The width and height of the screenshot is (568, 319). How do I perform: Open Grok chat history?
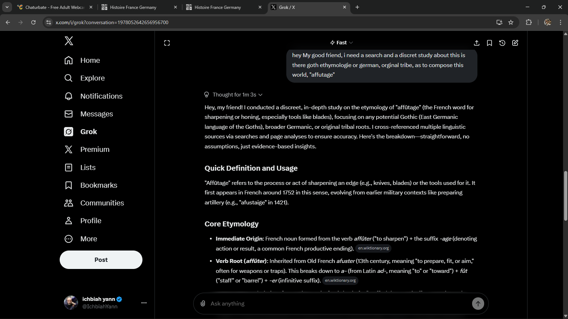coord(502,43)
